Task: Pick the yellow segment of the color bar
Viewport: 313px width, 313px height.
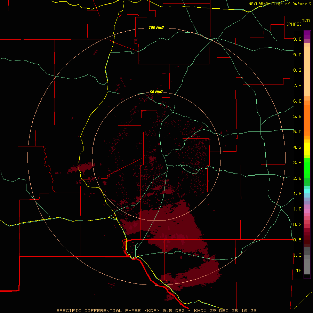Action: coord(307,149)
